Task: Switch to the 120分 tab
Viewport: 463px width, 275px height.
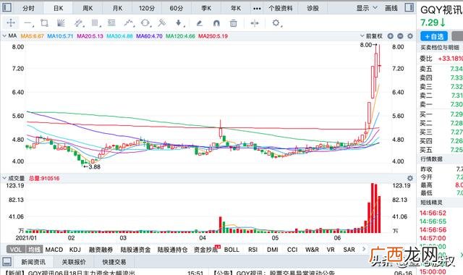Action: click(x=147, y=8)
